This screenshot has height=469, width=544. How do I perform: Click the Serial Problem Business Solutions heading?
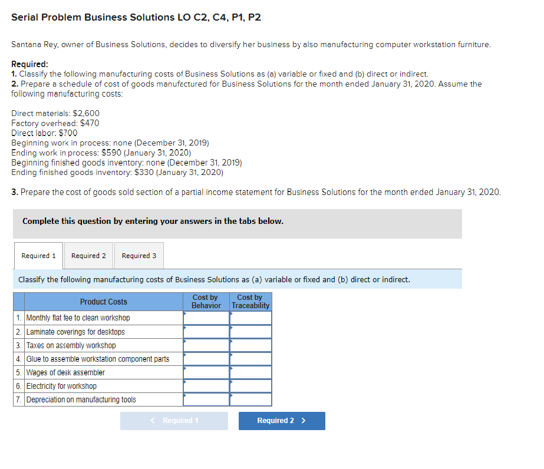pyautogui.click(x=136, y=17)
